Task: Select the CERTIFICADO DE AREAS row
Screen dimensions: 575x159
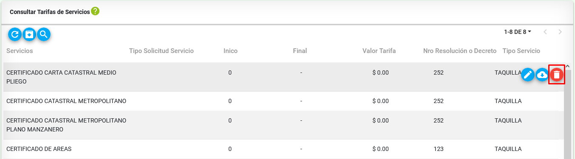Action: click(x=284, y=149)
